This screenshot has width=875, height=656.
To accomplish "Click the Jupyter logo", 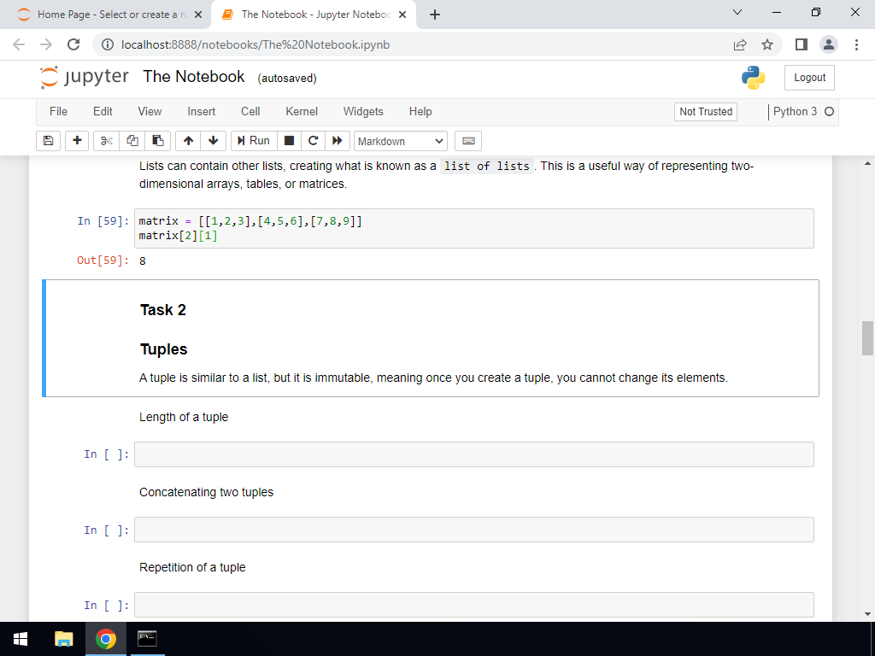I will coord(85,78).
